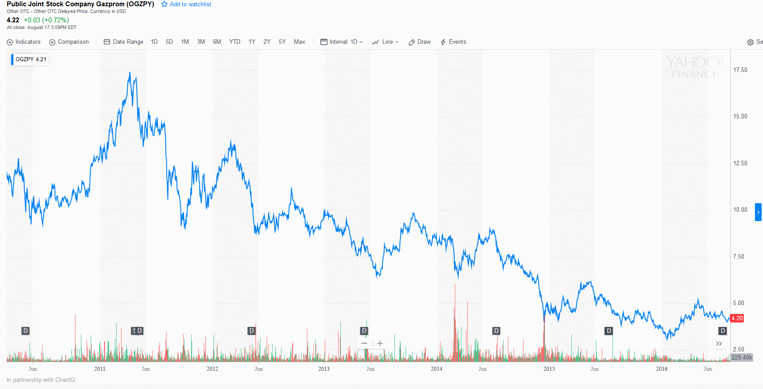Click the 17.50 price axis label
The height and width of the screenshot is (389, 763).
click(740, 70)
